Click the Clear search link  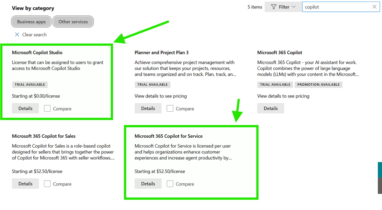pos(34,34)
